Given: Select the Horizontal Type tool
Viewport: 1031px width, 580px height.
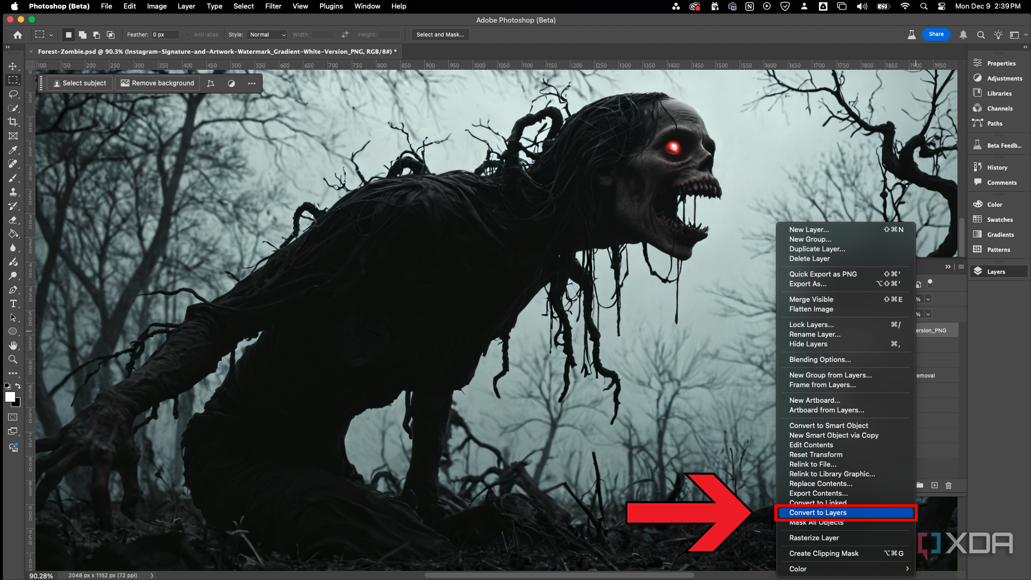Looking at the screenshot, I should pyautogui.click(x=13, y=303).
